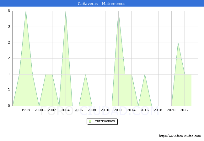The width and height of the screenshot is (204, 141).
Task: Click the 2022 x-axis year label
Action: point(185,110)
